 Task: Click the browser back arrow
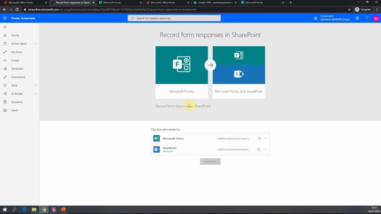click(x=4, y=9)
